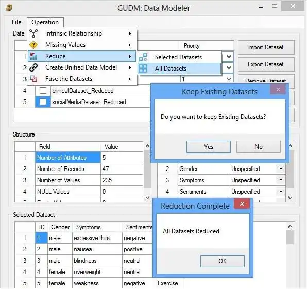Click the Intrinsic Relationship branch icon

click(x=33, y=33)
